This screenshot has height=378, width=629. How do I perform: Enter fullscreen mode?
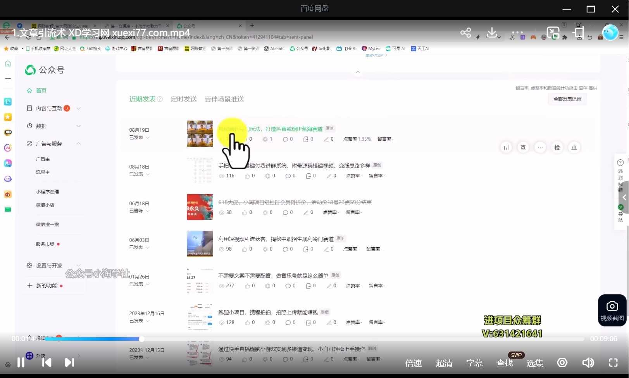pyautogui.click(x=613, y=363)
